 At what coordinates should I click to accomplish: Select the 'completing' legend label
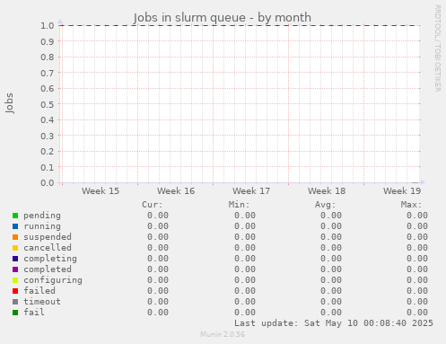(50, 259)
